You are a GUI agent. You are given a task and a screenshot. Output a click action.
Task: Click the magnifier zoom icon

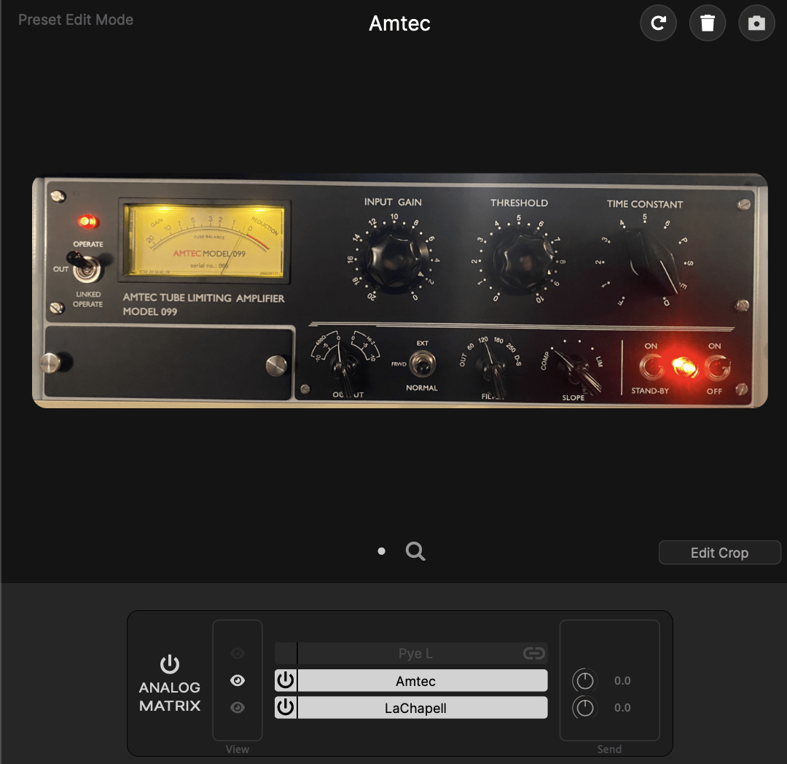(x=415, y=551)
